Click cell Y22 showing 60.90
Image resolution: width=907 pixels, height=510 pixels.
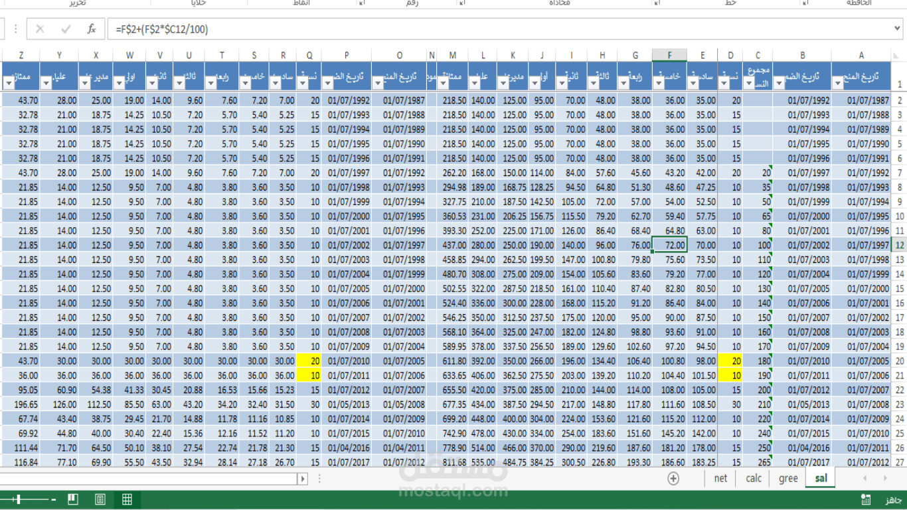pos(59,390)
